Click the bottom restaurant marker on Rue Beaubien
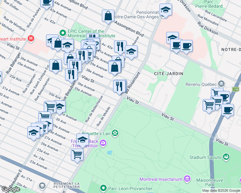 coord(71,75)
